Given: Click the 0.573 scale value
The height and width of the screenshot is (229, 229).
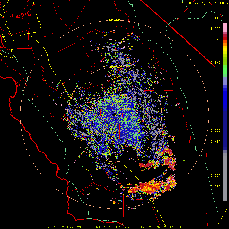Looking at the screenshot, I should (x=216, y=119).
